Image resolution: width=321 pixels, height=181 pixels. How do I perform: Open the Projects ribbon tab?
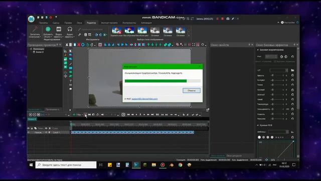tap(43, 23)
